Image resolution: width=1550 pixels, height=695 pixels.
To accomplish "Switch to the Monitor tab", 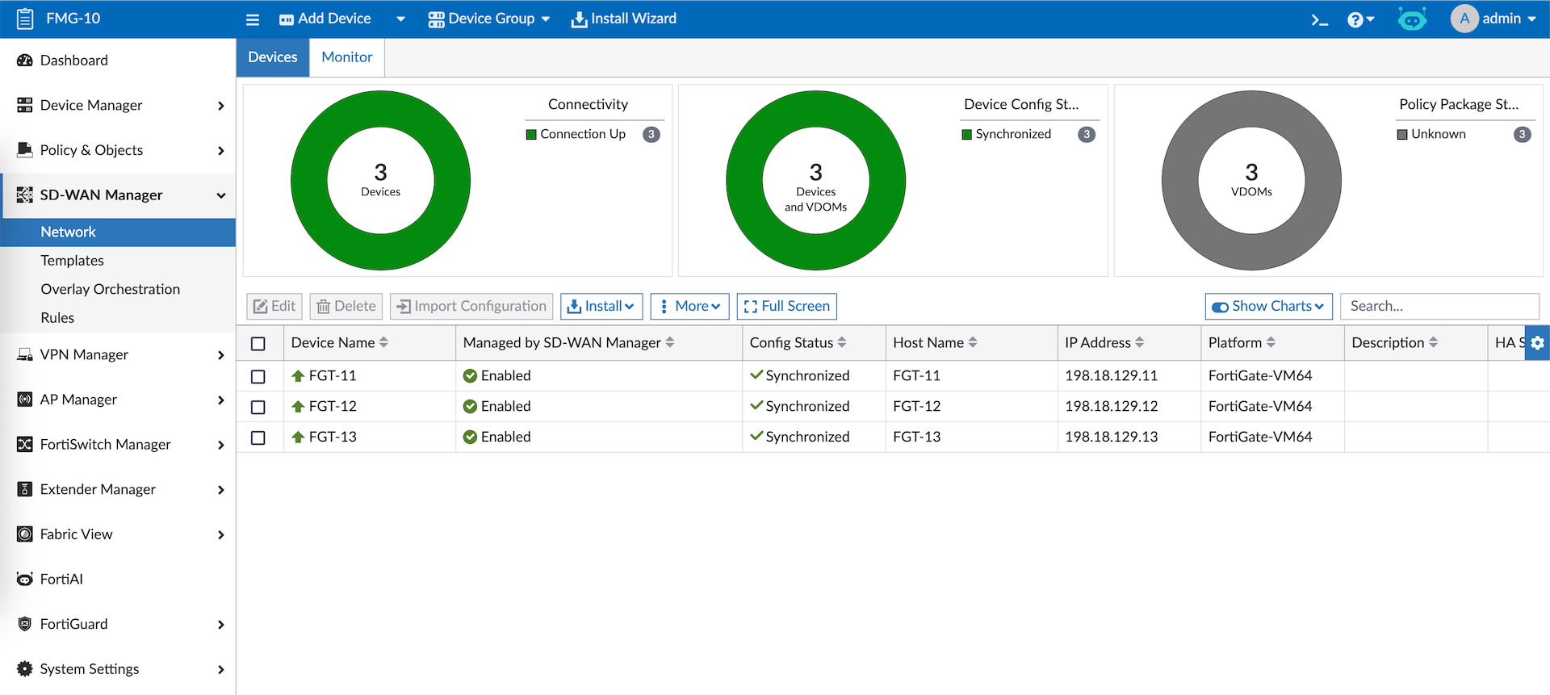I will point(347,57).
